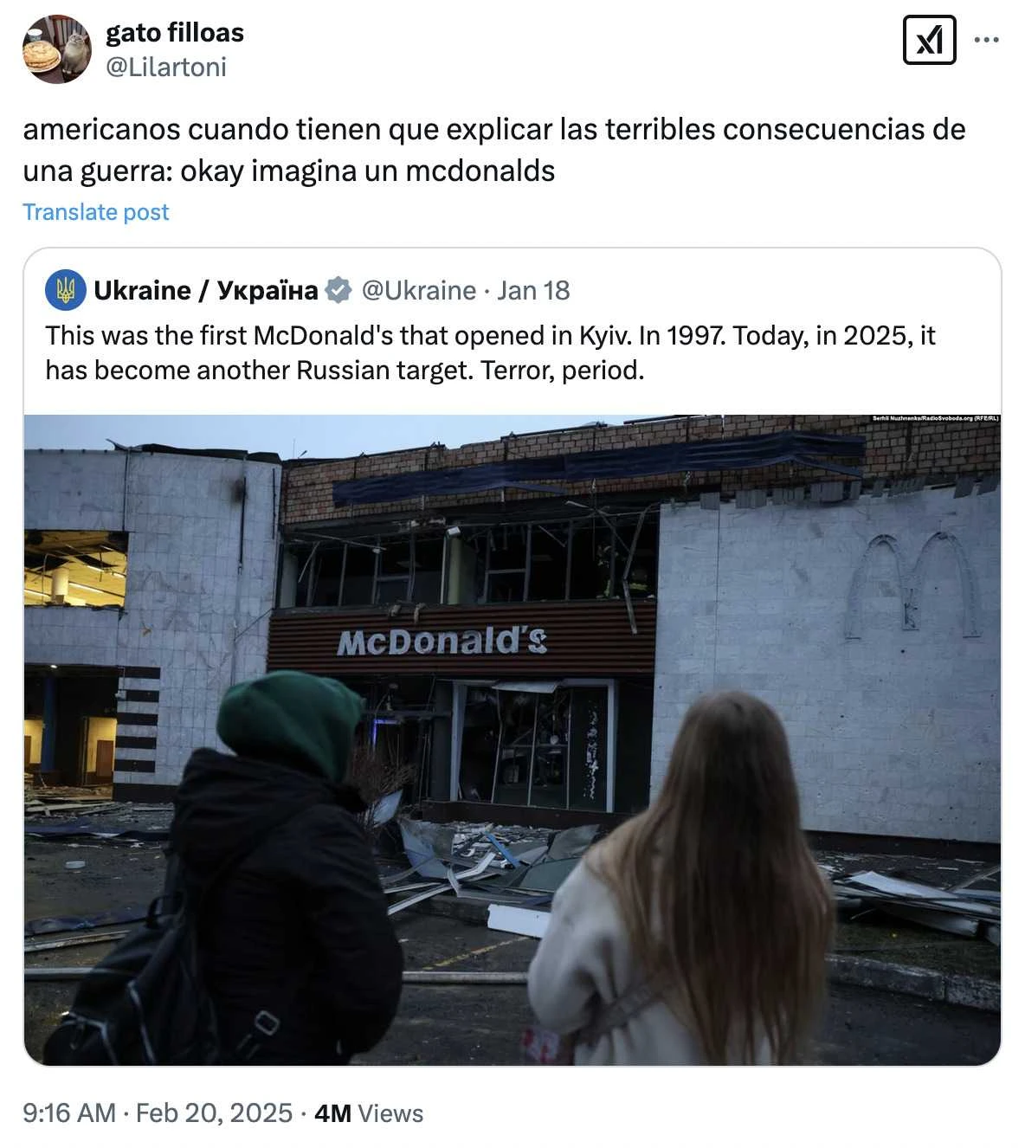The image size is (1025, 1148).
Task: Click gato filloas' cat profile avatar
Action: point(56,48)
